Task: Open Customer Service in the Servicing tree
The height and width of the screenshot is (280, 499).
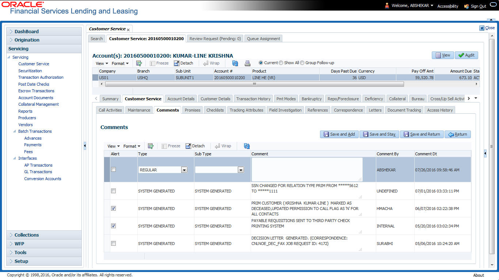Action: coord(34,64)
